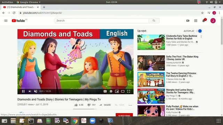Open Google Chrome app menu in top bar
This screenshot has height=125, width=223.
[x=29, y=2]
